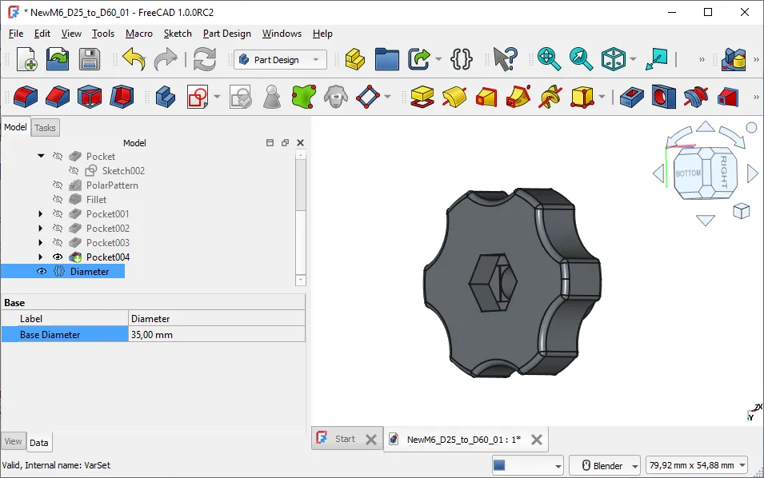Create a Part with the yellow block icon

point(354,59)
